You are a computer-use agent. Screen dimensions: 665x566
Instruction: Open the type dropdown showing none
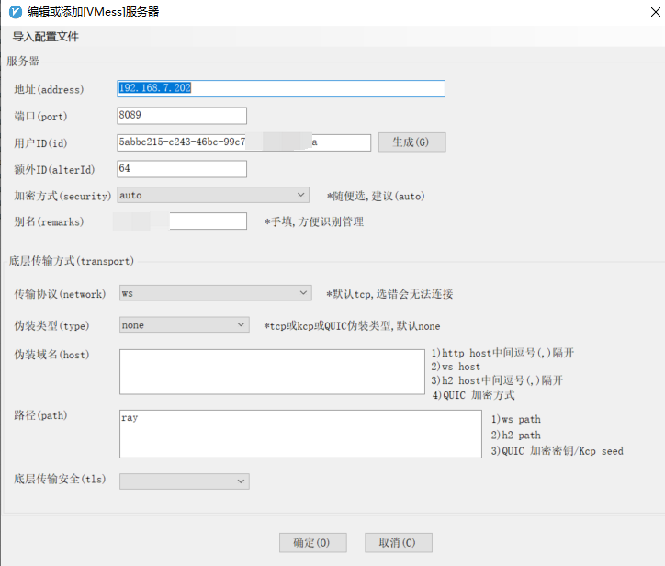pos(184,325)
